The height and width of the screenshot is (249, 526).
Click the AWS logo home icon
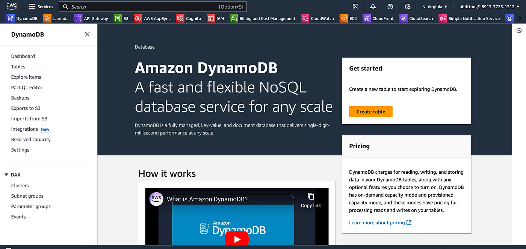[12, 7]
